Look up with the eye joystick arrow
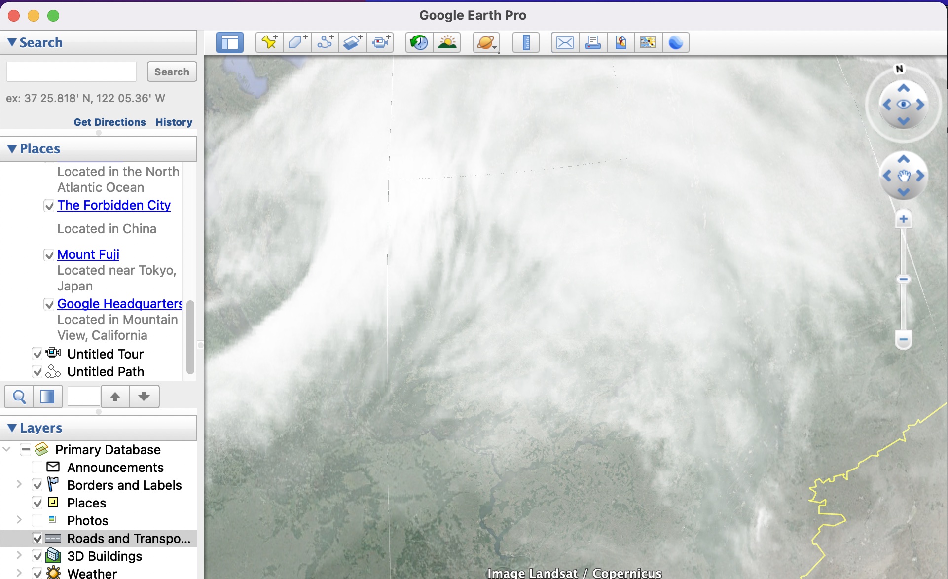This screenshot has width=948, height=579. click(x=904, y=88)
